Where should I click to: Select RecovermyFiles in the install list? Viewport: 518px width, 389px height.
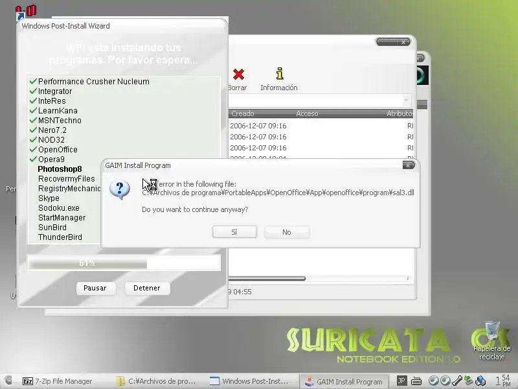click(67, 179)
